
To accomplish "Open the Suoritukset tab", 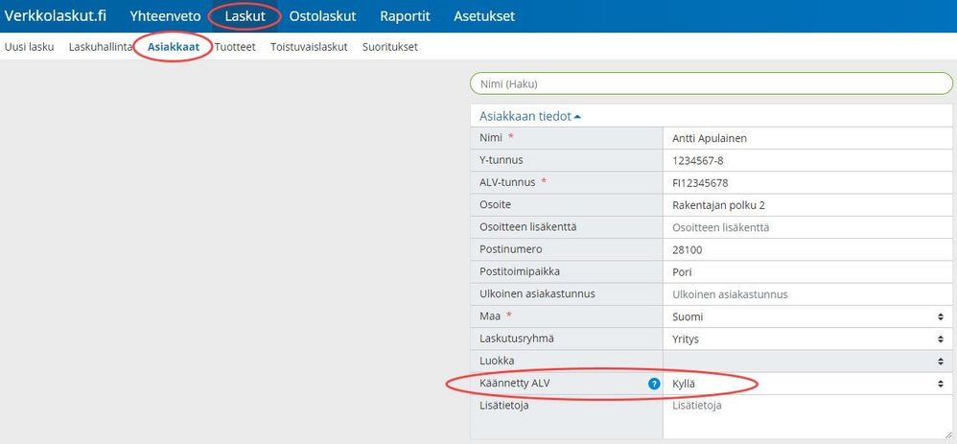I will (390, 46).
